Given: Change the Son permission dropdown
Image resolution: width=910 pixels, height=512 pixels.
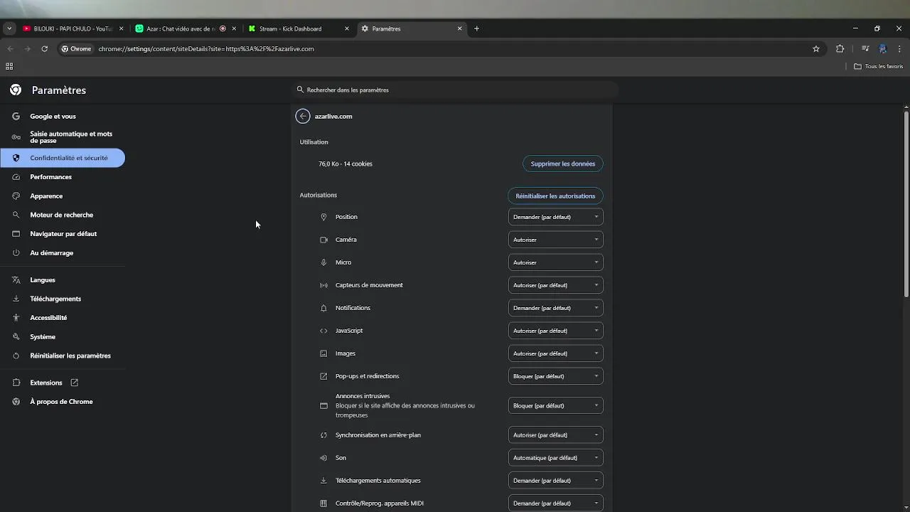Looking at the screenshot, I should coord(555,458).
